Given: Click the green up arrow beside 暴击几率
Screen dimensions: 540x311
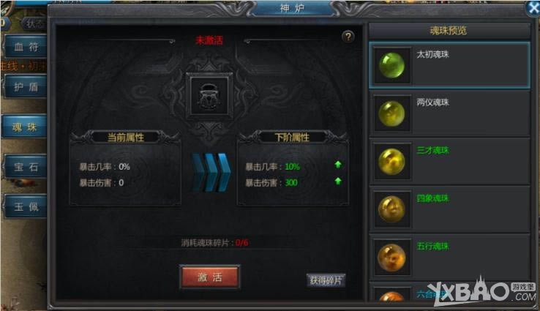Looking at the screenshot, I should 338,165.
